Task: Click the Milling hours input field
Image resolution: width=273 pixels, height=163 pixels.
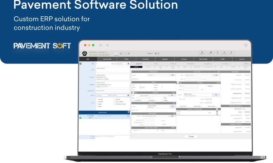Action: coord(192,79)
